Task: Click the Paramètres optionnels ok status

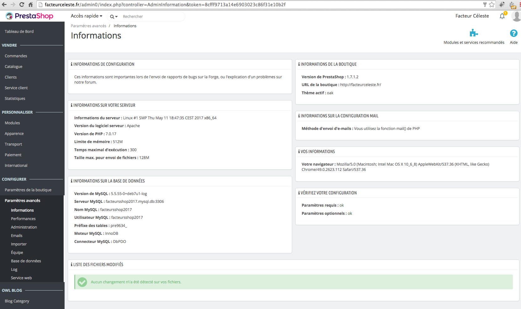Action: (x=350, y=214)
